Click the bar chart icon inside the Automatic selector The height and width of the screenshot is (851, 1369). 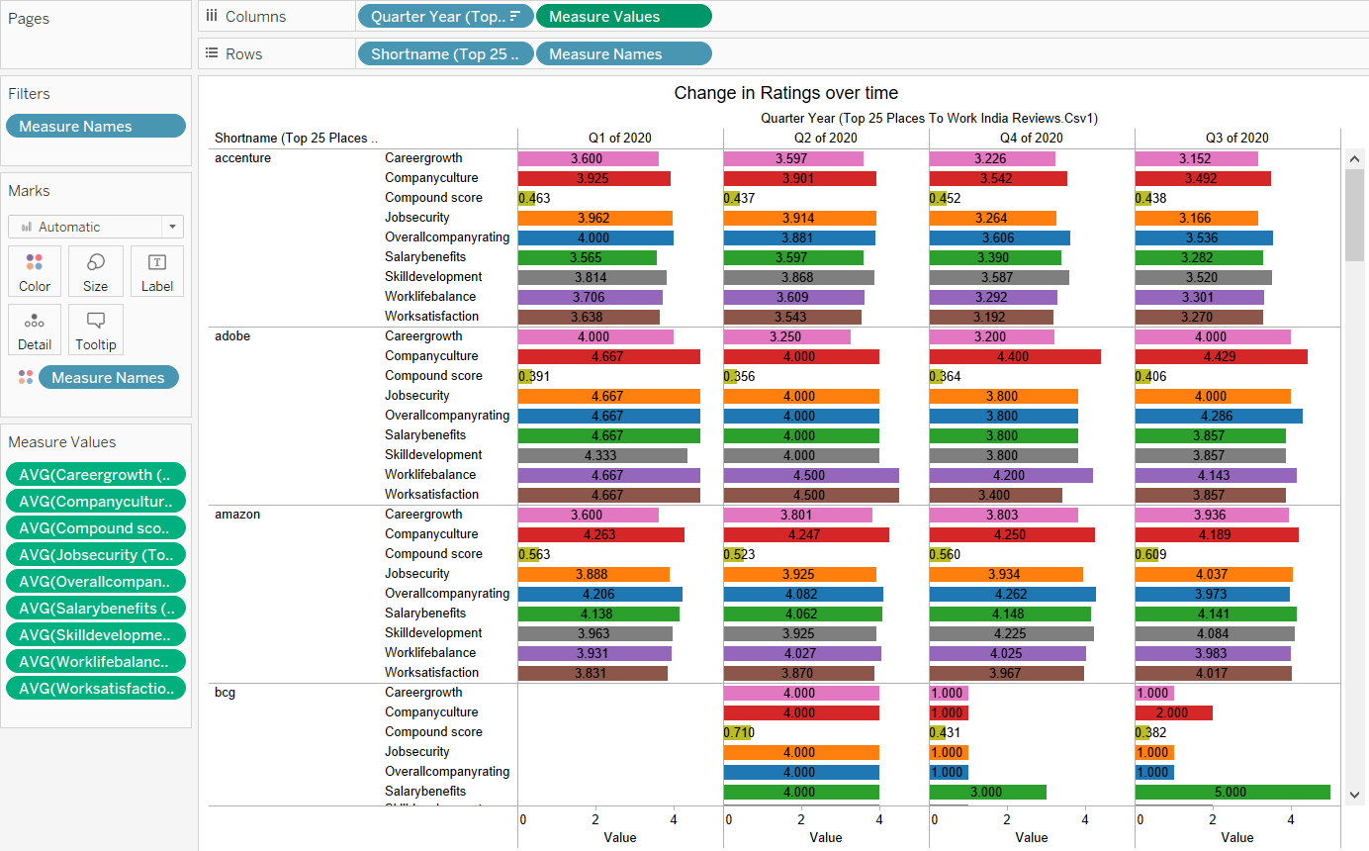27,227
